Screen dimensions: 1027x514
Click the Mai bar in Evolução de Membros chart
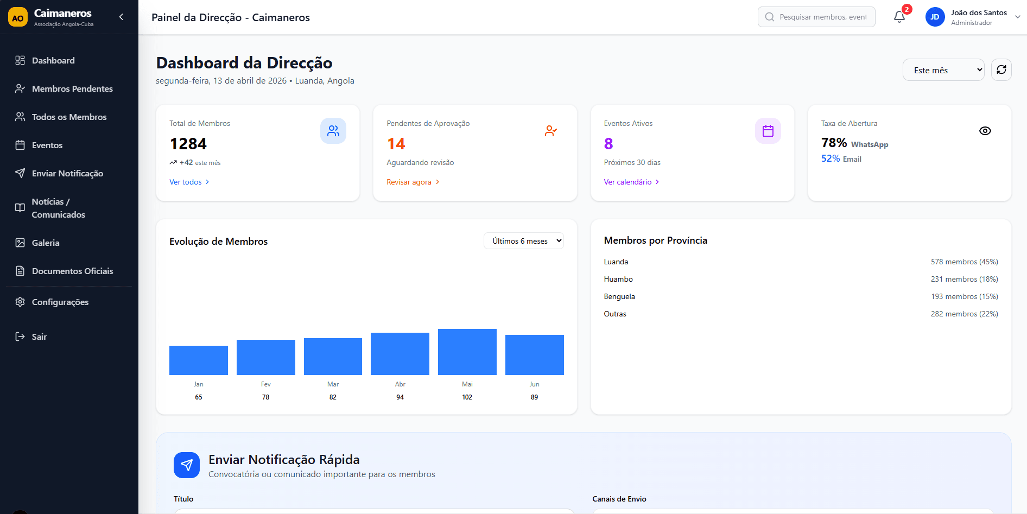pyautogui.click(x=467, y=352)
